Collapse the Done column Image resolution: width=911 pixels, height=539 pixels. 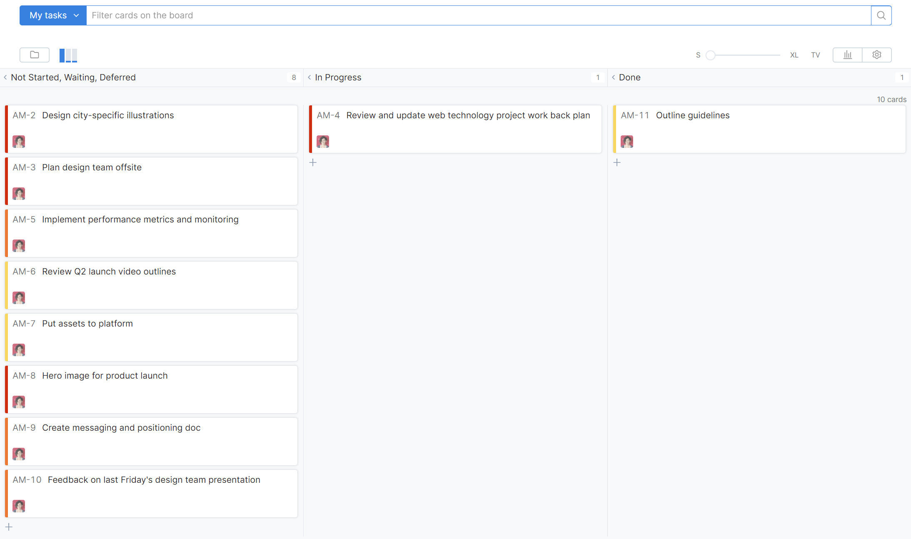[614, 77]
